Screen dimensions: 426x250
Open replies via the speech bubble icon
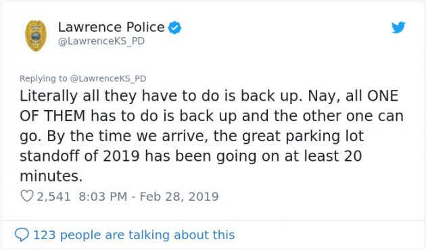pos(22,234)
